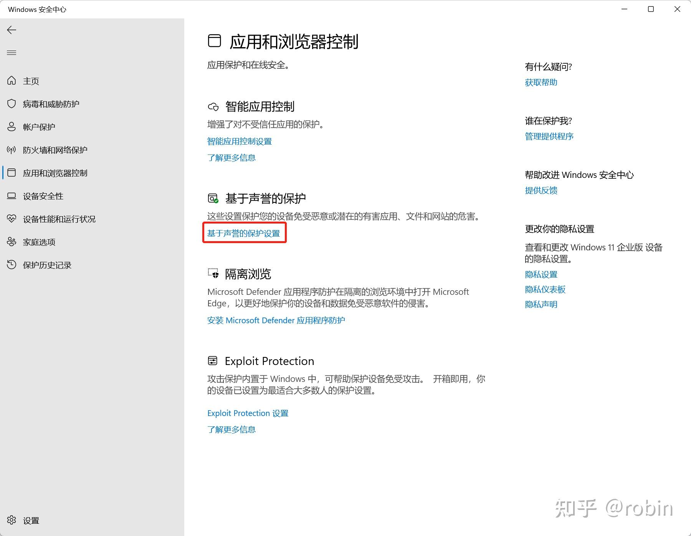Screen dimensions: 691x536
Task: Click the laptop icon for device security
Action: pos(12,196)
